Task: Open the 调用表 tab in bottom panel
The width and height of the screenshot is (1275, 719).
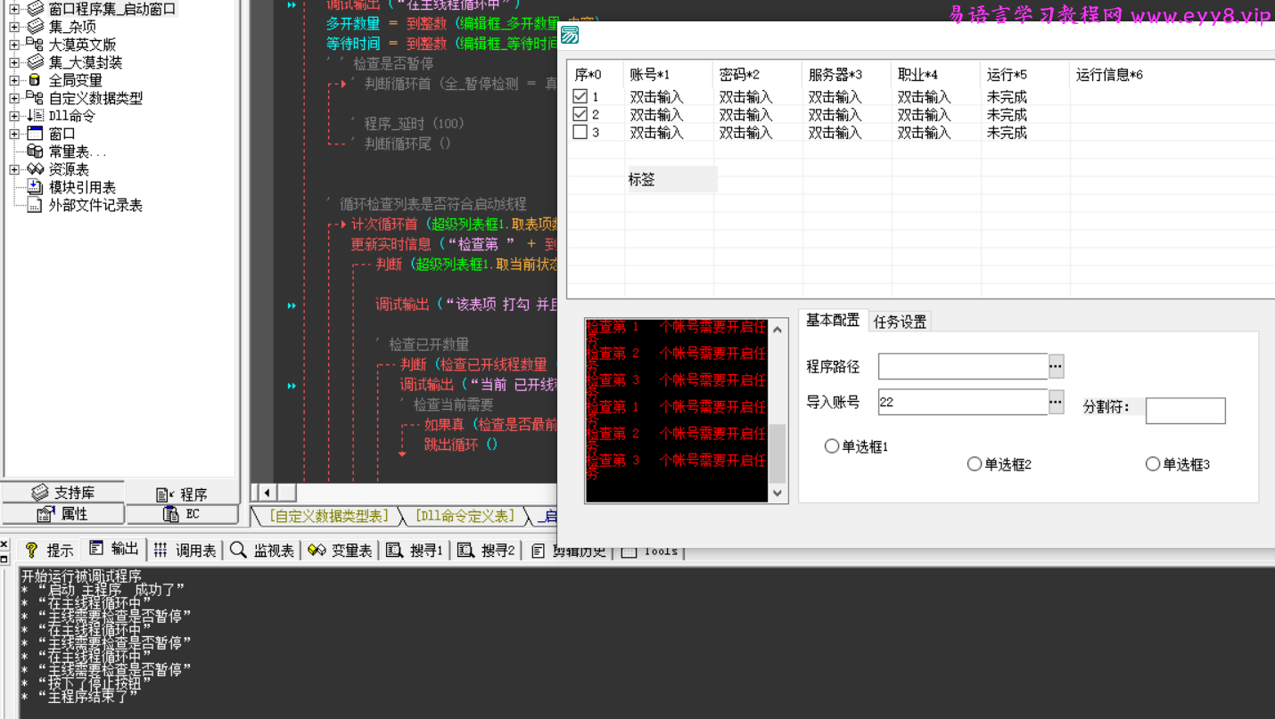Action: pyautogui.click(x=185, y=551)
